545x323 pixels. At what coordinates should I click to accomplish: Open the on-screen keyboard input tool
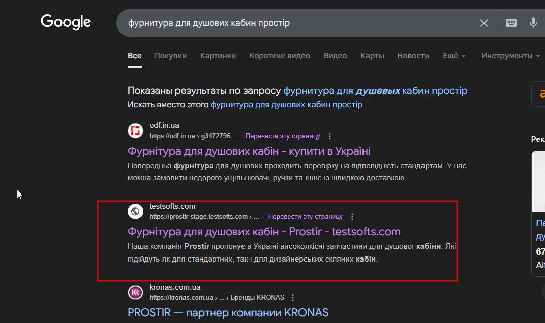pyautogui.click(x=511, y=23)
